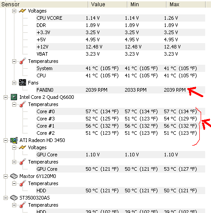The height and width of the screenshot is (213, 211).
Task: Click the ST3500320AS hard drive icon
Action: [x=14, y=198]
